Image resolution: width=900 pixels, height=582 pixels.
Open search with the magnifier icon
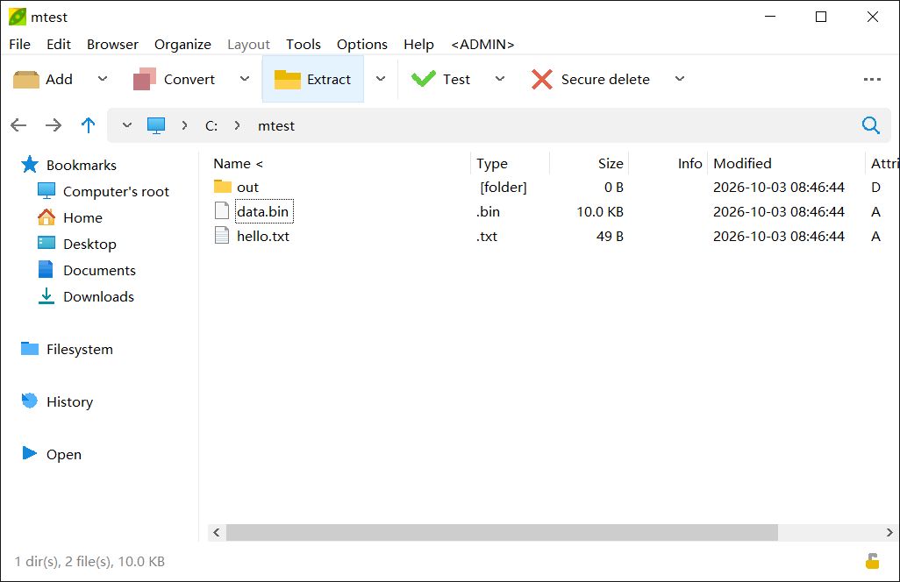click(871, 125)
